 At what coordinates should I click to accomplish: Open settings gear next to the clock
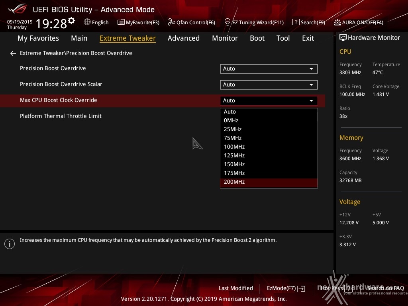[x=71, y=21]
